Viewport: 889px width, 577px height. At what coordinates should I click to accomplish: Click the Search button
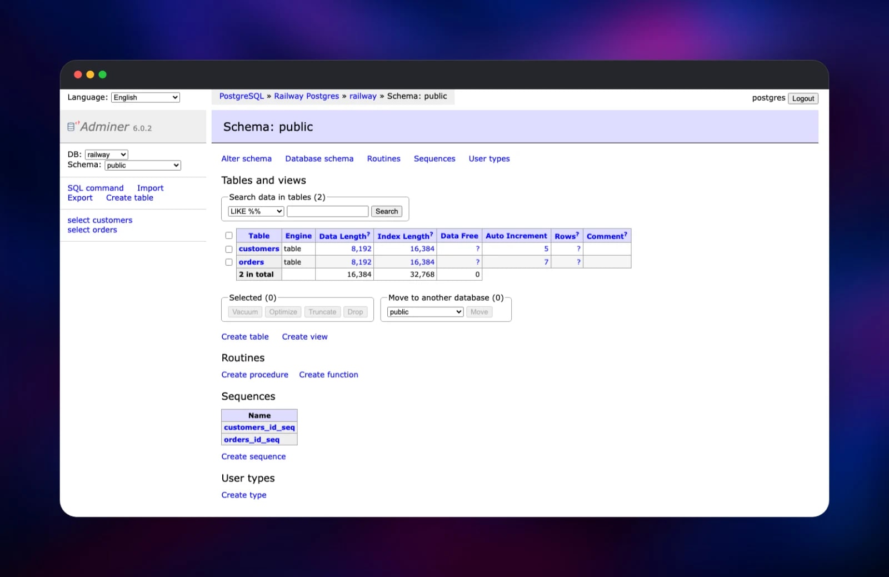point(387,211)
